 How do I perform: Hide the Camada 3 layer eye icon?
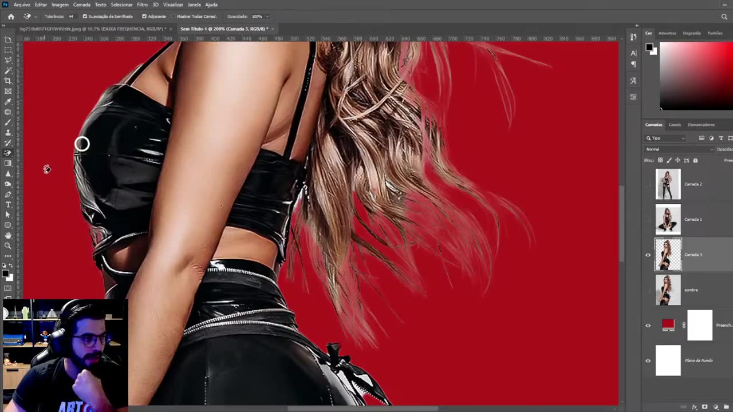coord(648,255)
